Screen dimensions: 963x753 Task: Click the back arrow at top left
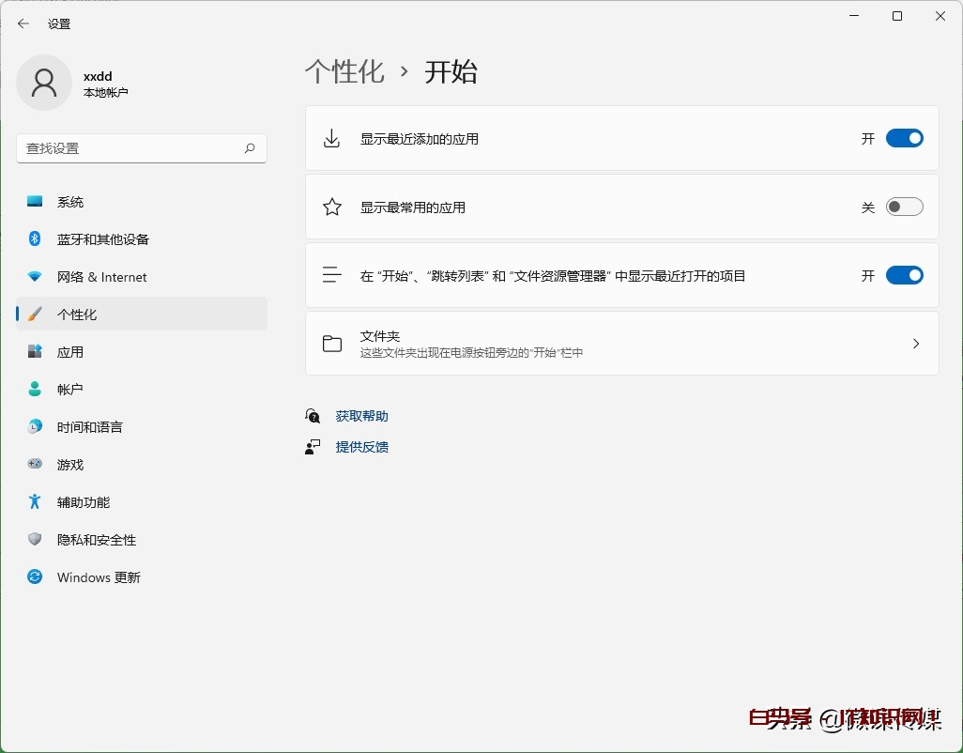tap(23, 23)
